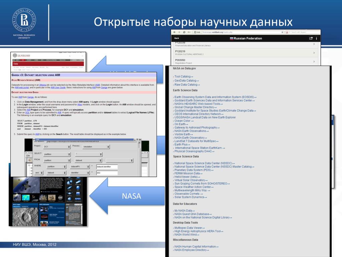Open the identifier dropdown
The height and width of the screenshot is (257, 342).
80,173
